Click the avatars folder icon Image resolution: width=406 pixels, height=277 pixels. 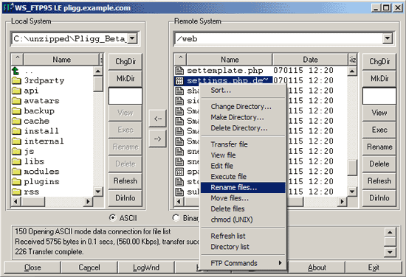16,101
